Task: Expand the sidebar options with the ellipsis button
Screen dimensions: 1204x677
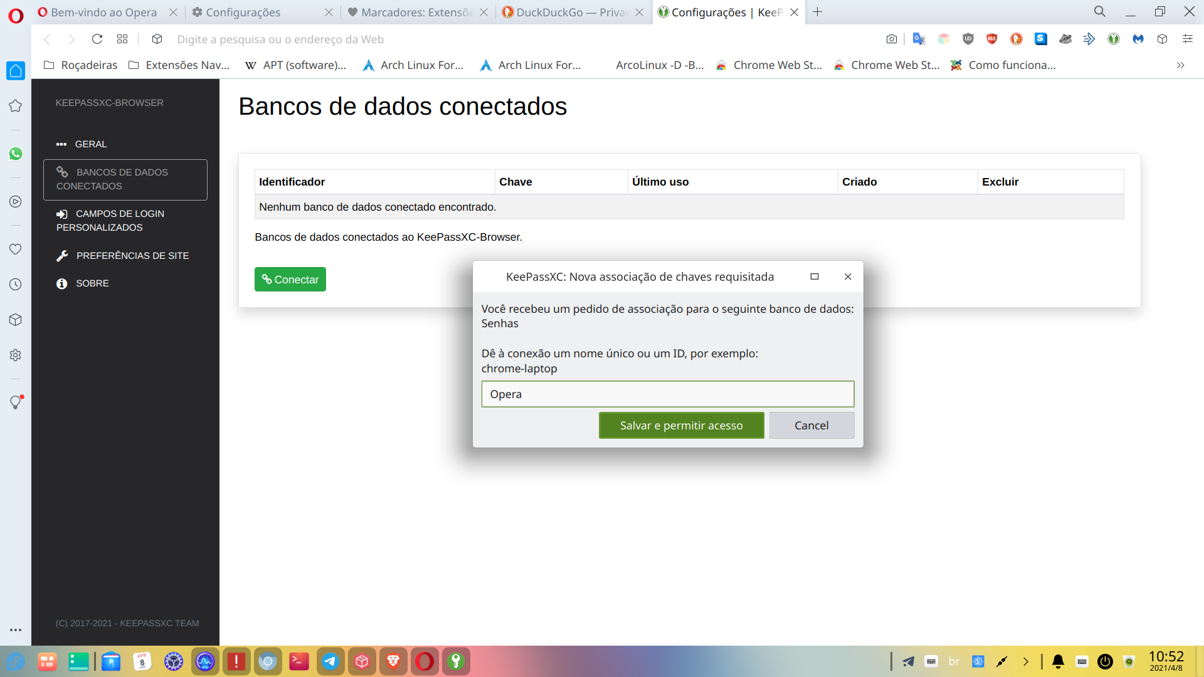Action: 15,630
